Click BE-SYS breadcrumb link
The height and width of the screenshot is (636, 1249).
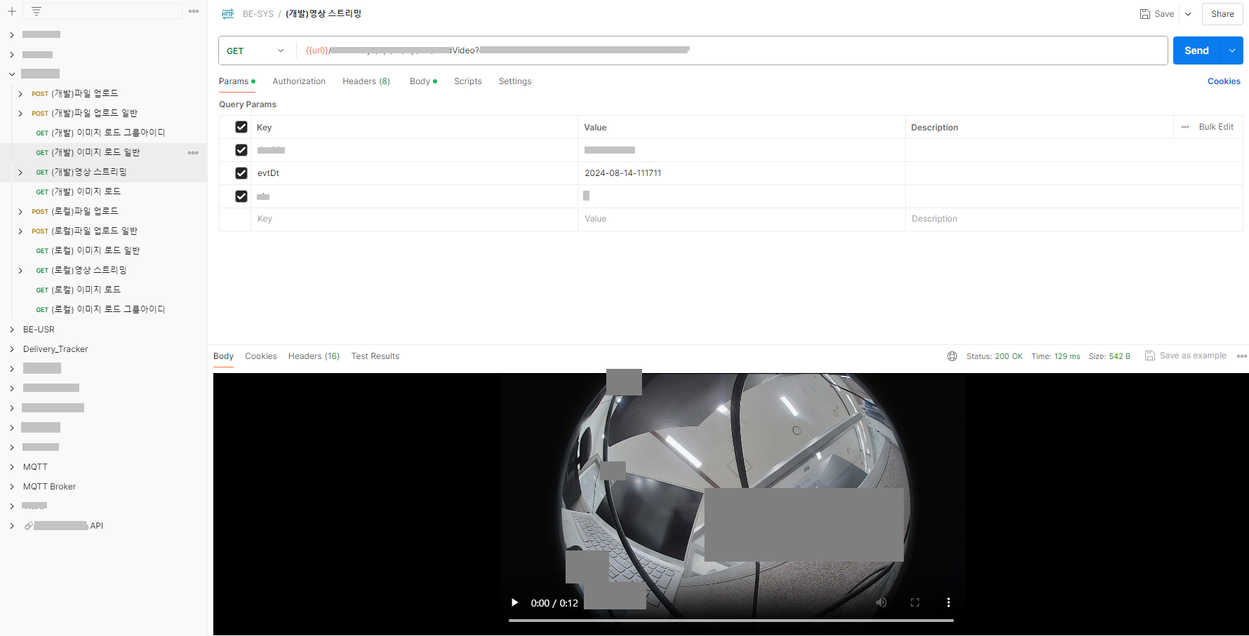pyautogui.click(x=258, y=14)
